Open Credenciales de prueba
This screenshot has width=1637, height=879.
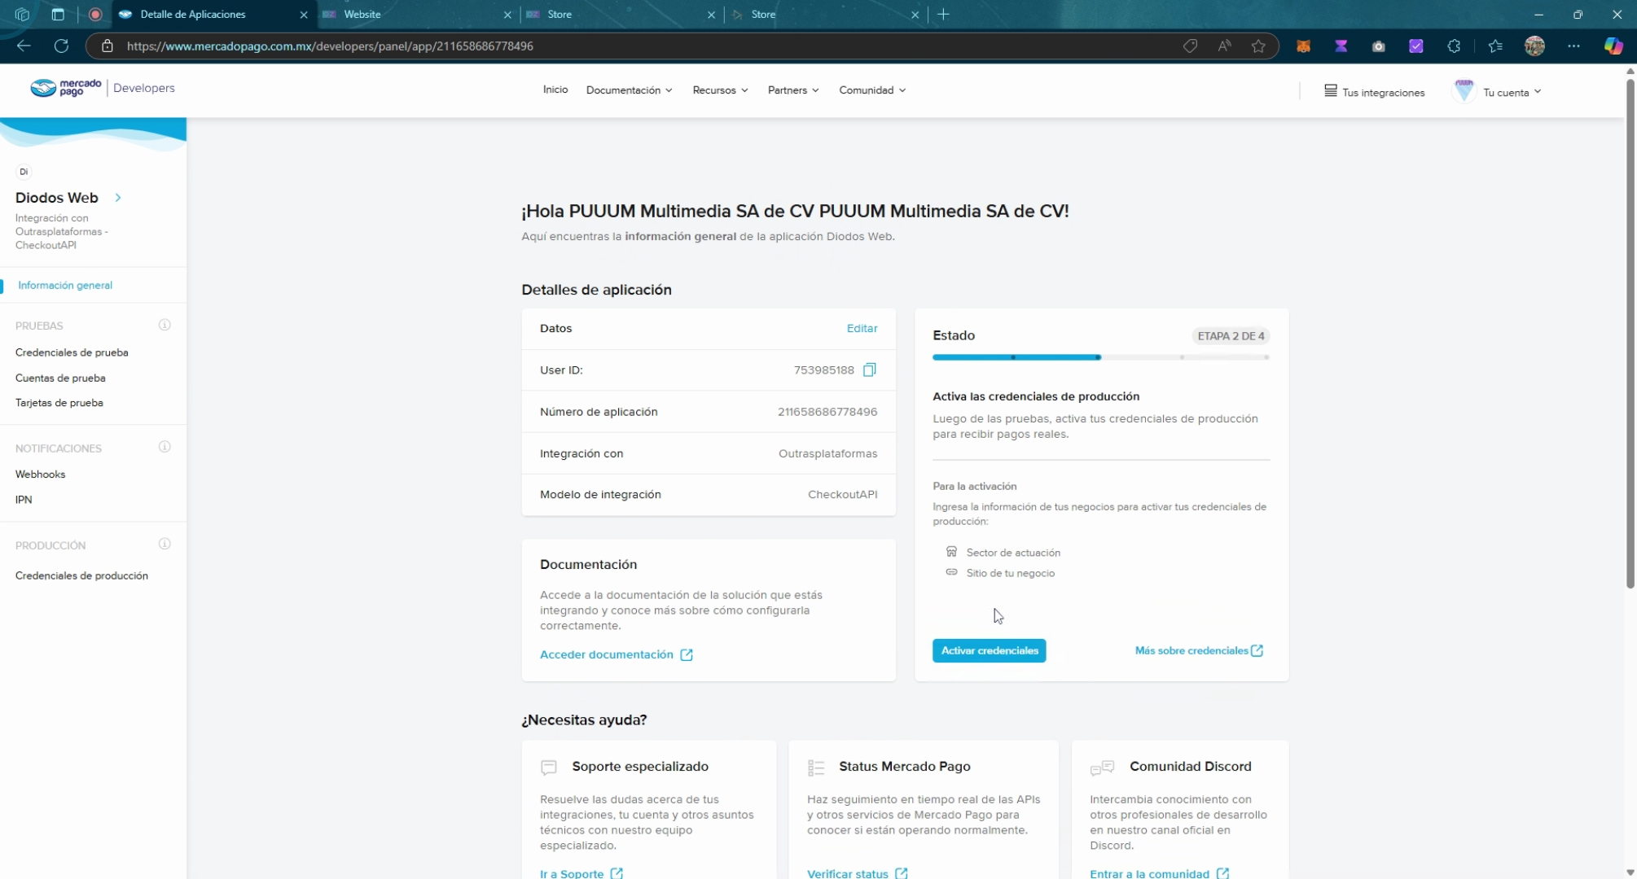[x=72, y=352]
